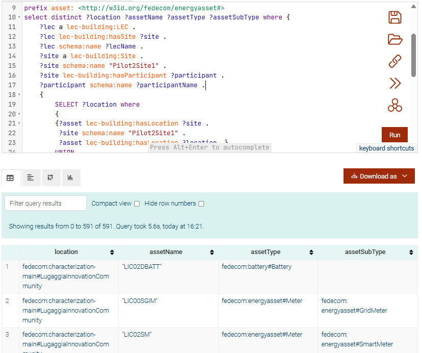
Task: Collapse code fold at line 20
Action: (19, 114)
